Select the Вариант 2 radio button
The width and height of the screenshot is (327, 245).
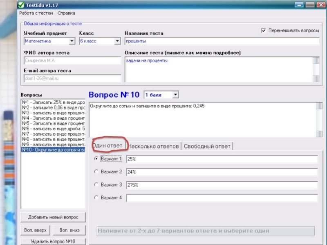point(96,172)
